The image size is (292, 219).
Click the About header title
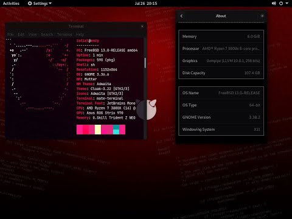coord(221,16)
